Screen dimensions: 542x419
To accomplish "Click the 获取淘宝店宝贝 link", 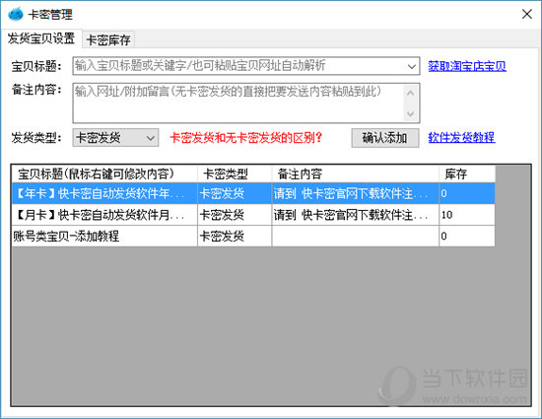I will (x=467, y=66).
